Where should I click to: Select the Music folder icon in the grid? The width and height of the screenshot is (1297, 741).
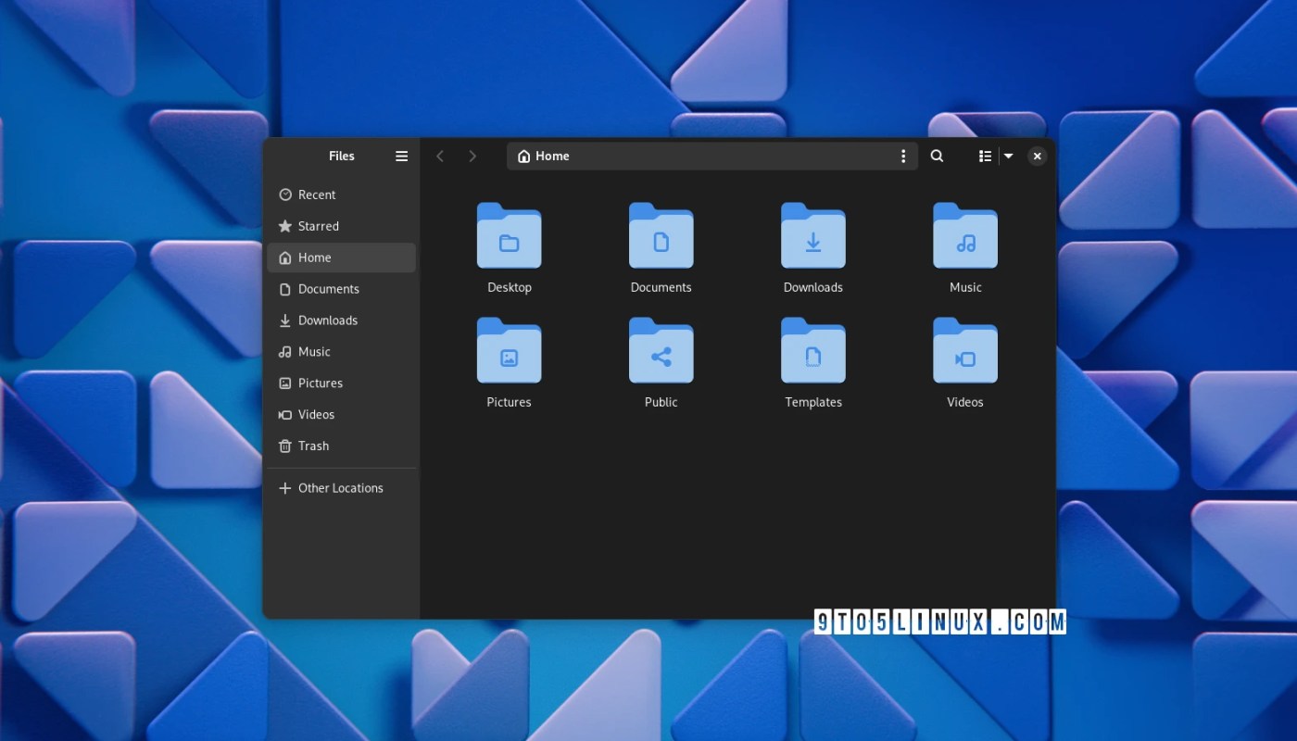965,236
